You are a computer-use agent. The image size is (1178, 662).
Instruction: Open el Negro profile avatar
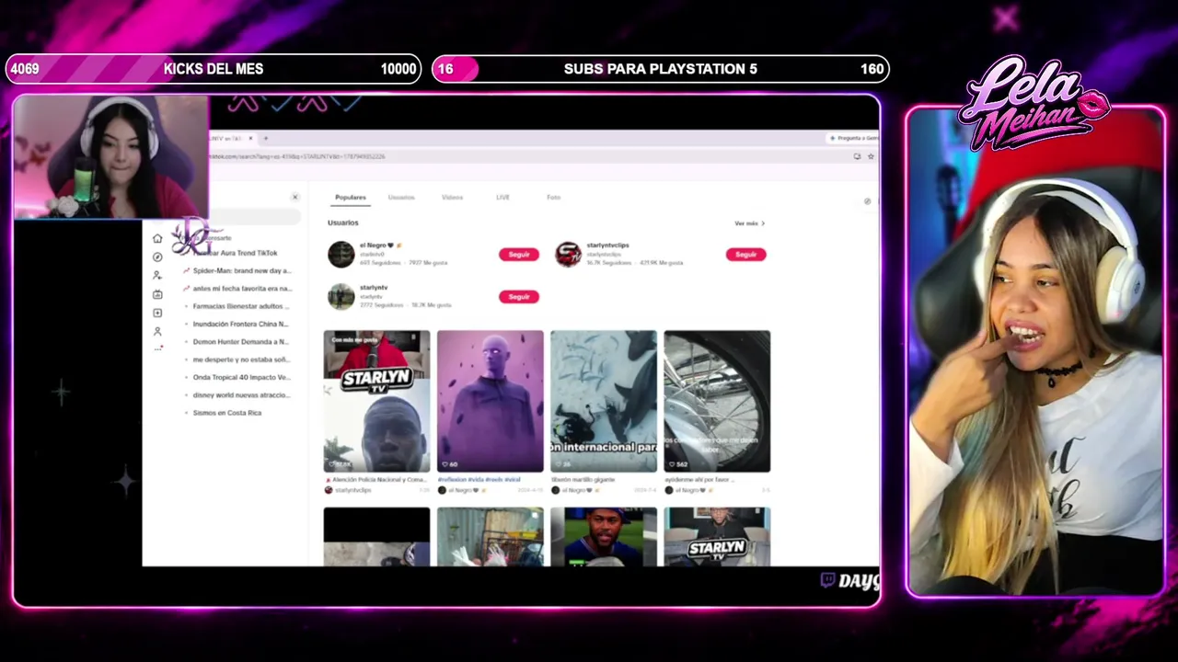click(x=341, y=254)
